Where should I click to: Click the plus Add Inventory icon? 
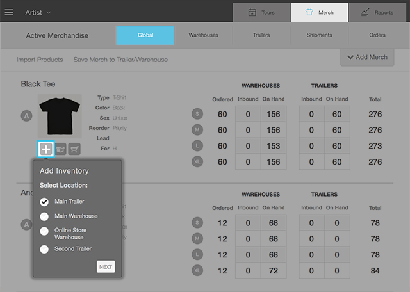[46, 149]
